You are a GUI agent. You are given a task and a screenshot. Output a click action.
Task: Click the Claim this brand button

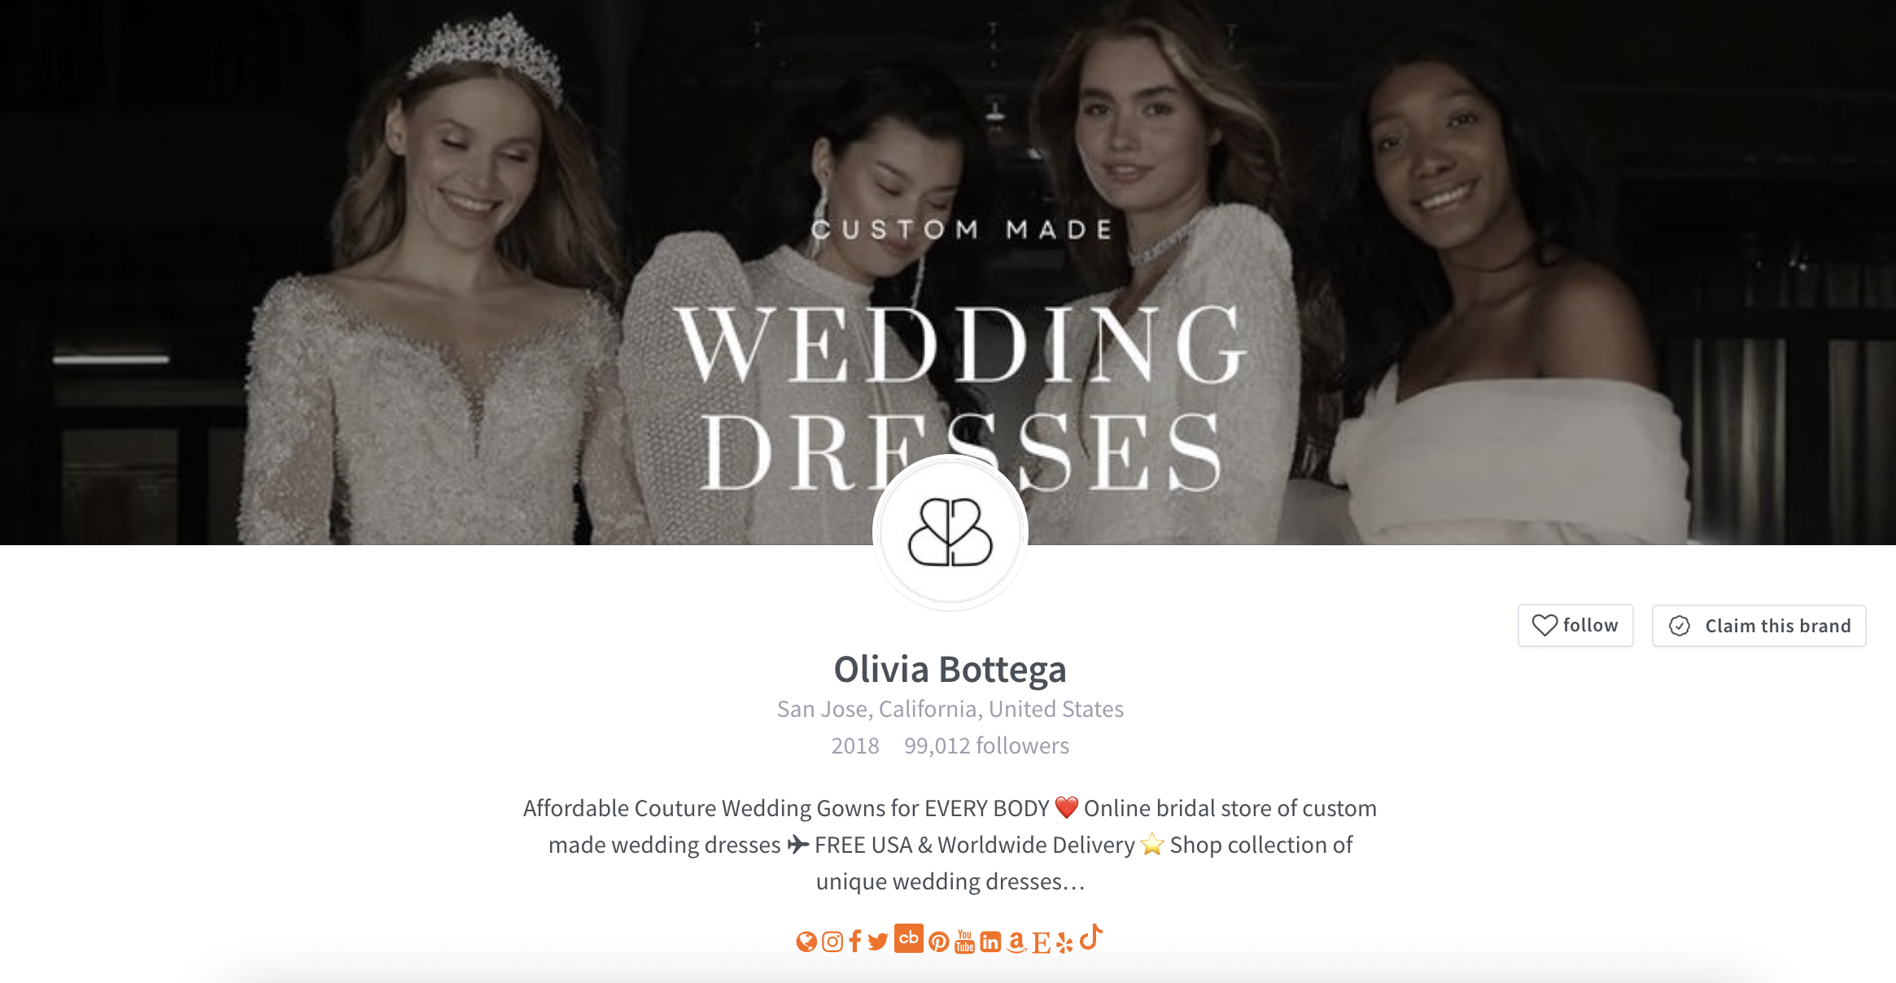tap(1758, 626)
